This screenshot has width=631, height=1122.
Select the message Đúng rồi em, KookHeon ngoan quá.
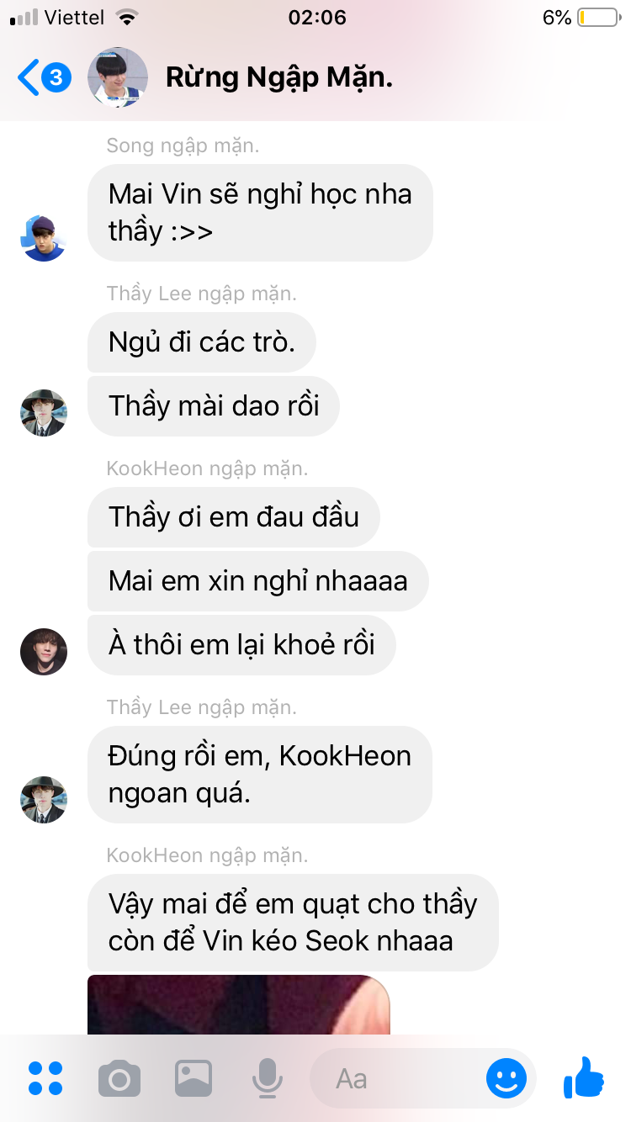[x=260, y=775]
